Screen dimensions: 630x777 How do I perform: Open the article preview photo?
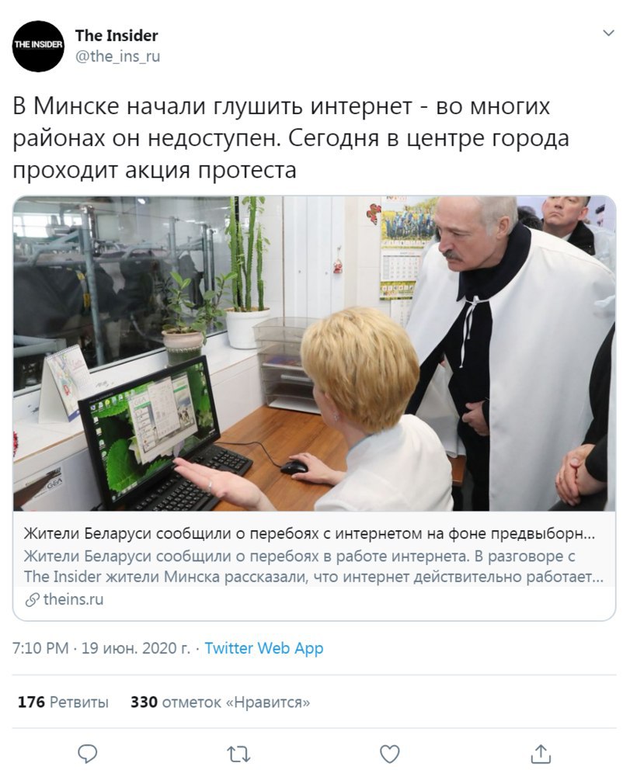[x=315, y=353]
